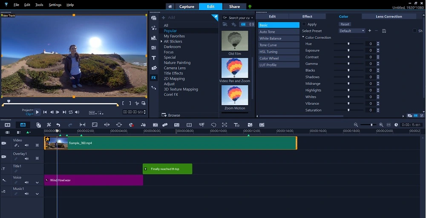Open the Tools menu

pyautogui.click(x=39, y=5)
